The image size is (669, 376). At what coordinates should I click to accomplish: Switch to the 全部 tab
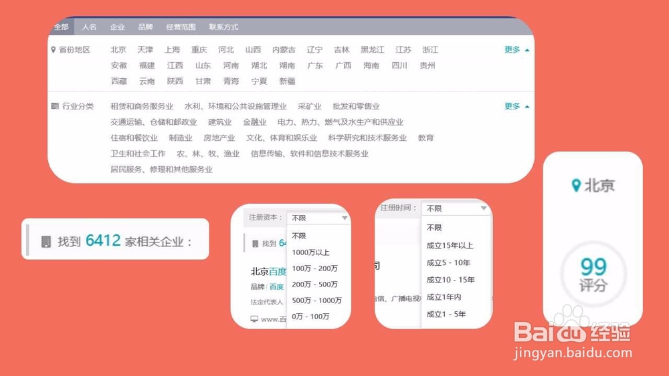[x=62, y=27]
